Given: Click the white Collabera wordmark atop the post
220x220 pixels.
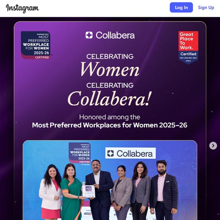Looking at the screenshot, I should tap(115, 35).
